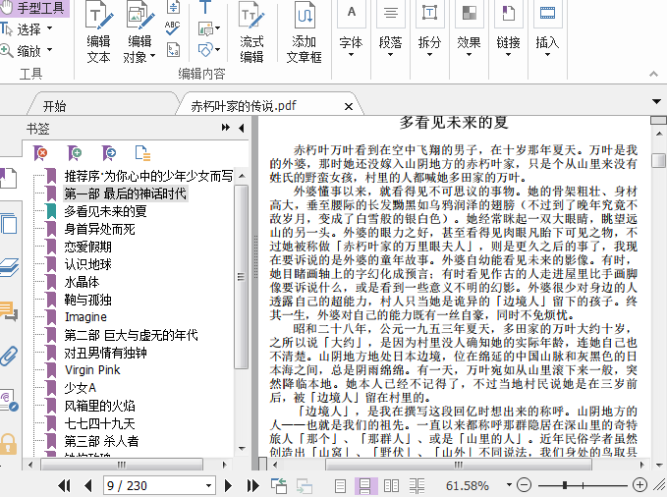Click the page number input field
The height and width of the screenshot is (497, 667).
tap(151, 485)
